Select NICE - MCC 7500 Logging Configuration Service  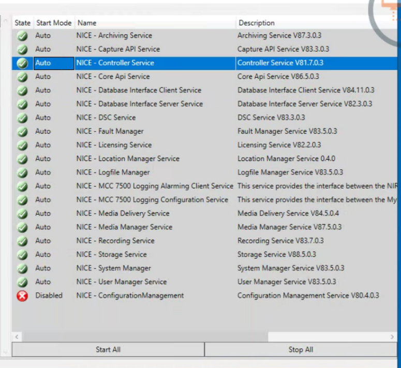(153, 200)
